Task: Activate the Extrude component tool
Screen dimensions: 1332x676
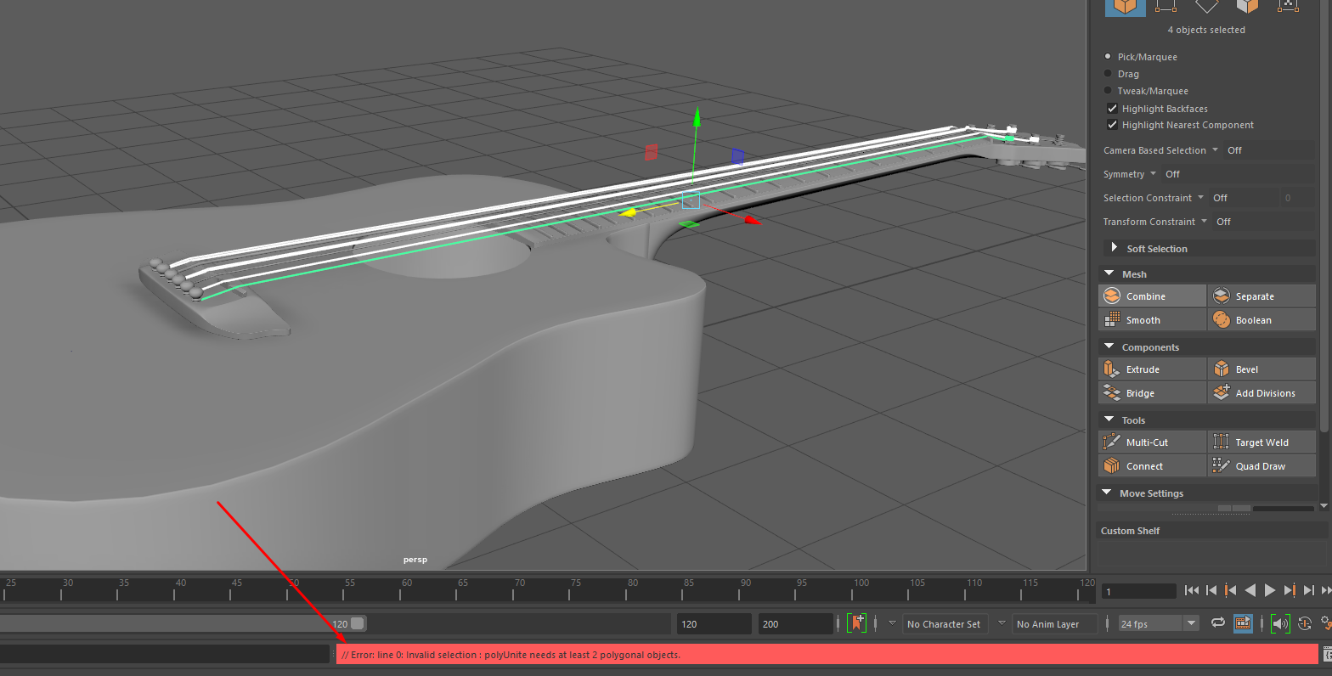Action: pos(1152,369)
